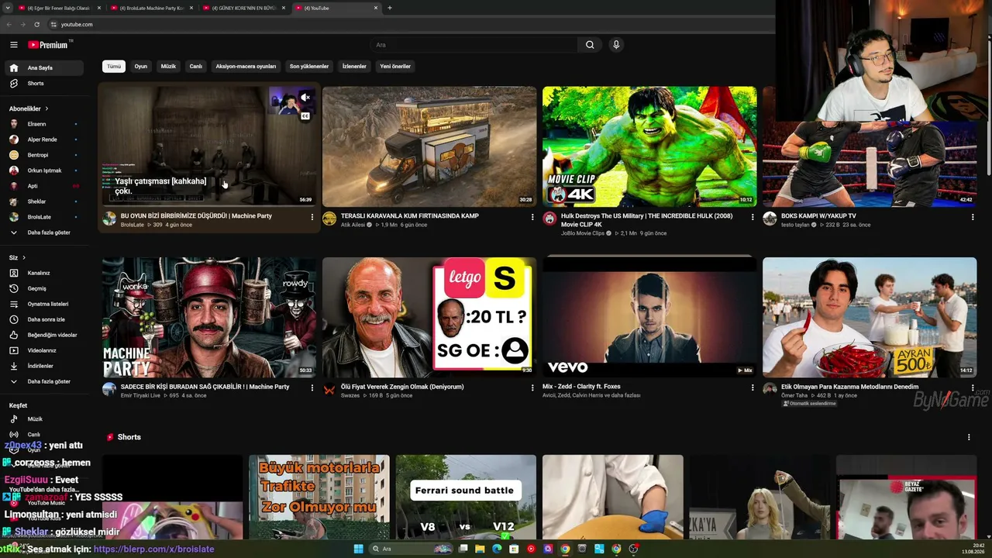This screenshot has height=558, width=992.
Task: Open Orkun Işıtmak channel subscription
Action: pos(45,170)
